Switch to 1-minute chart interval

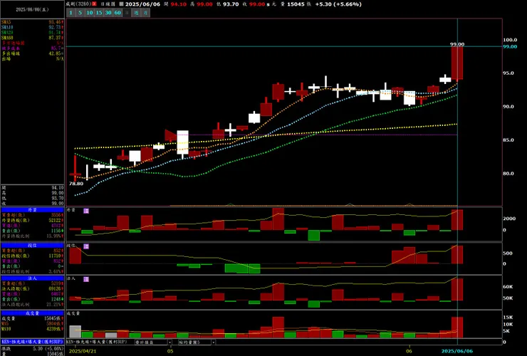coord(71,13)
